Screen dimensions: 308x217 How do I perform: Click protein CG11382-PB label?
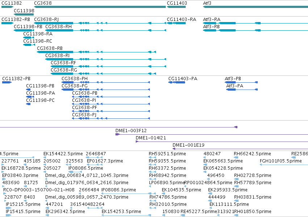click(x=16, y=79)
